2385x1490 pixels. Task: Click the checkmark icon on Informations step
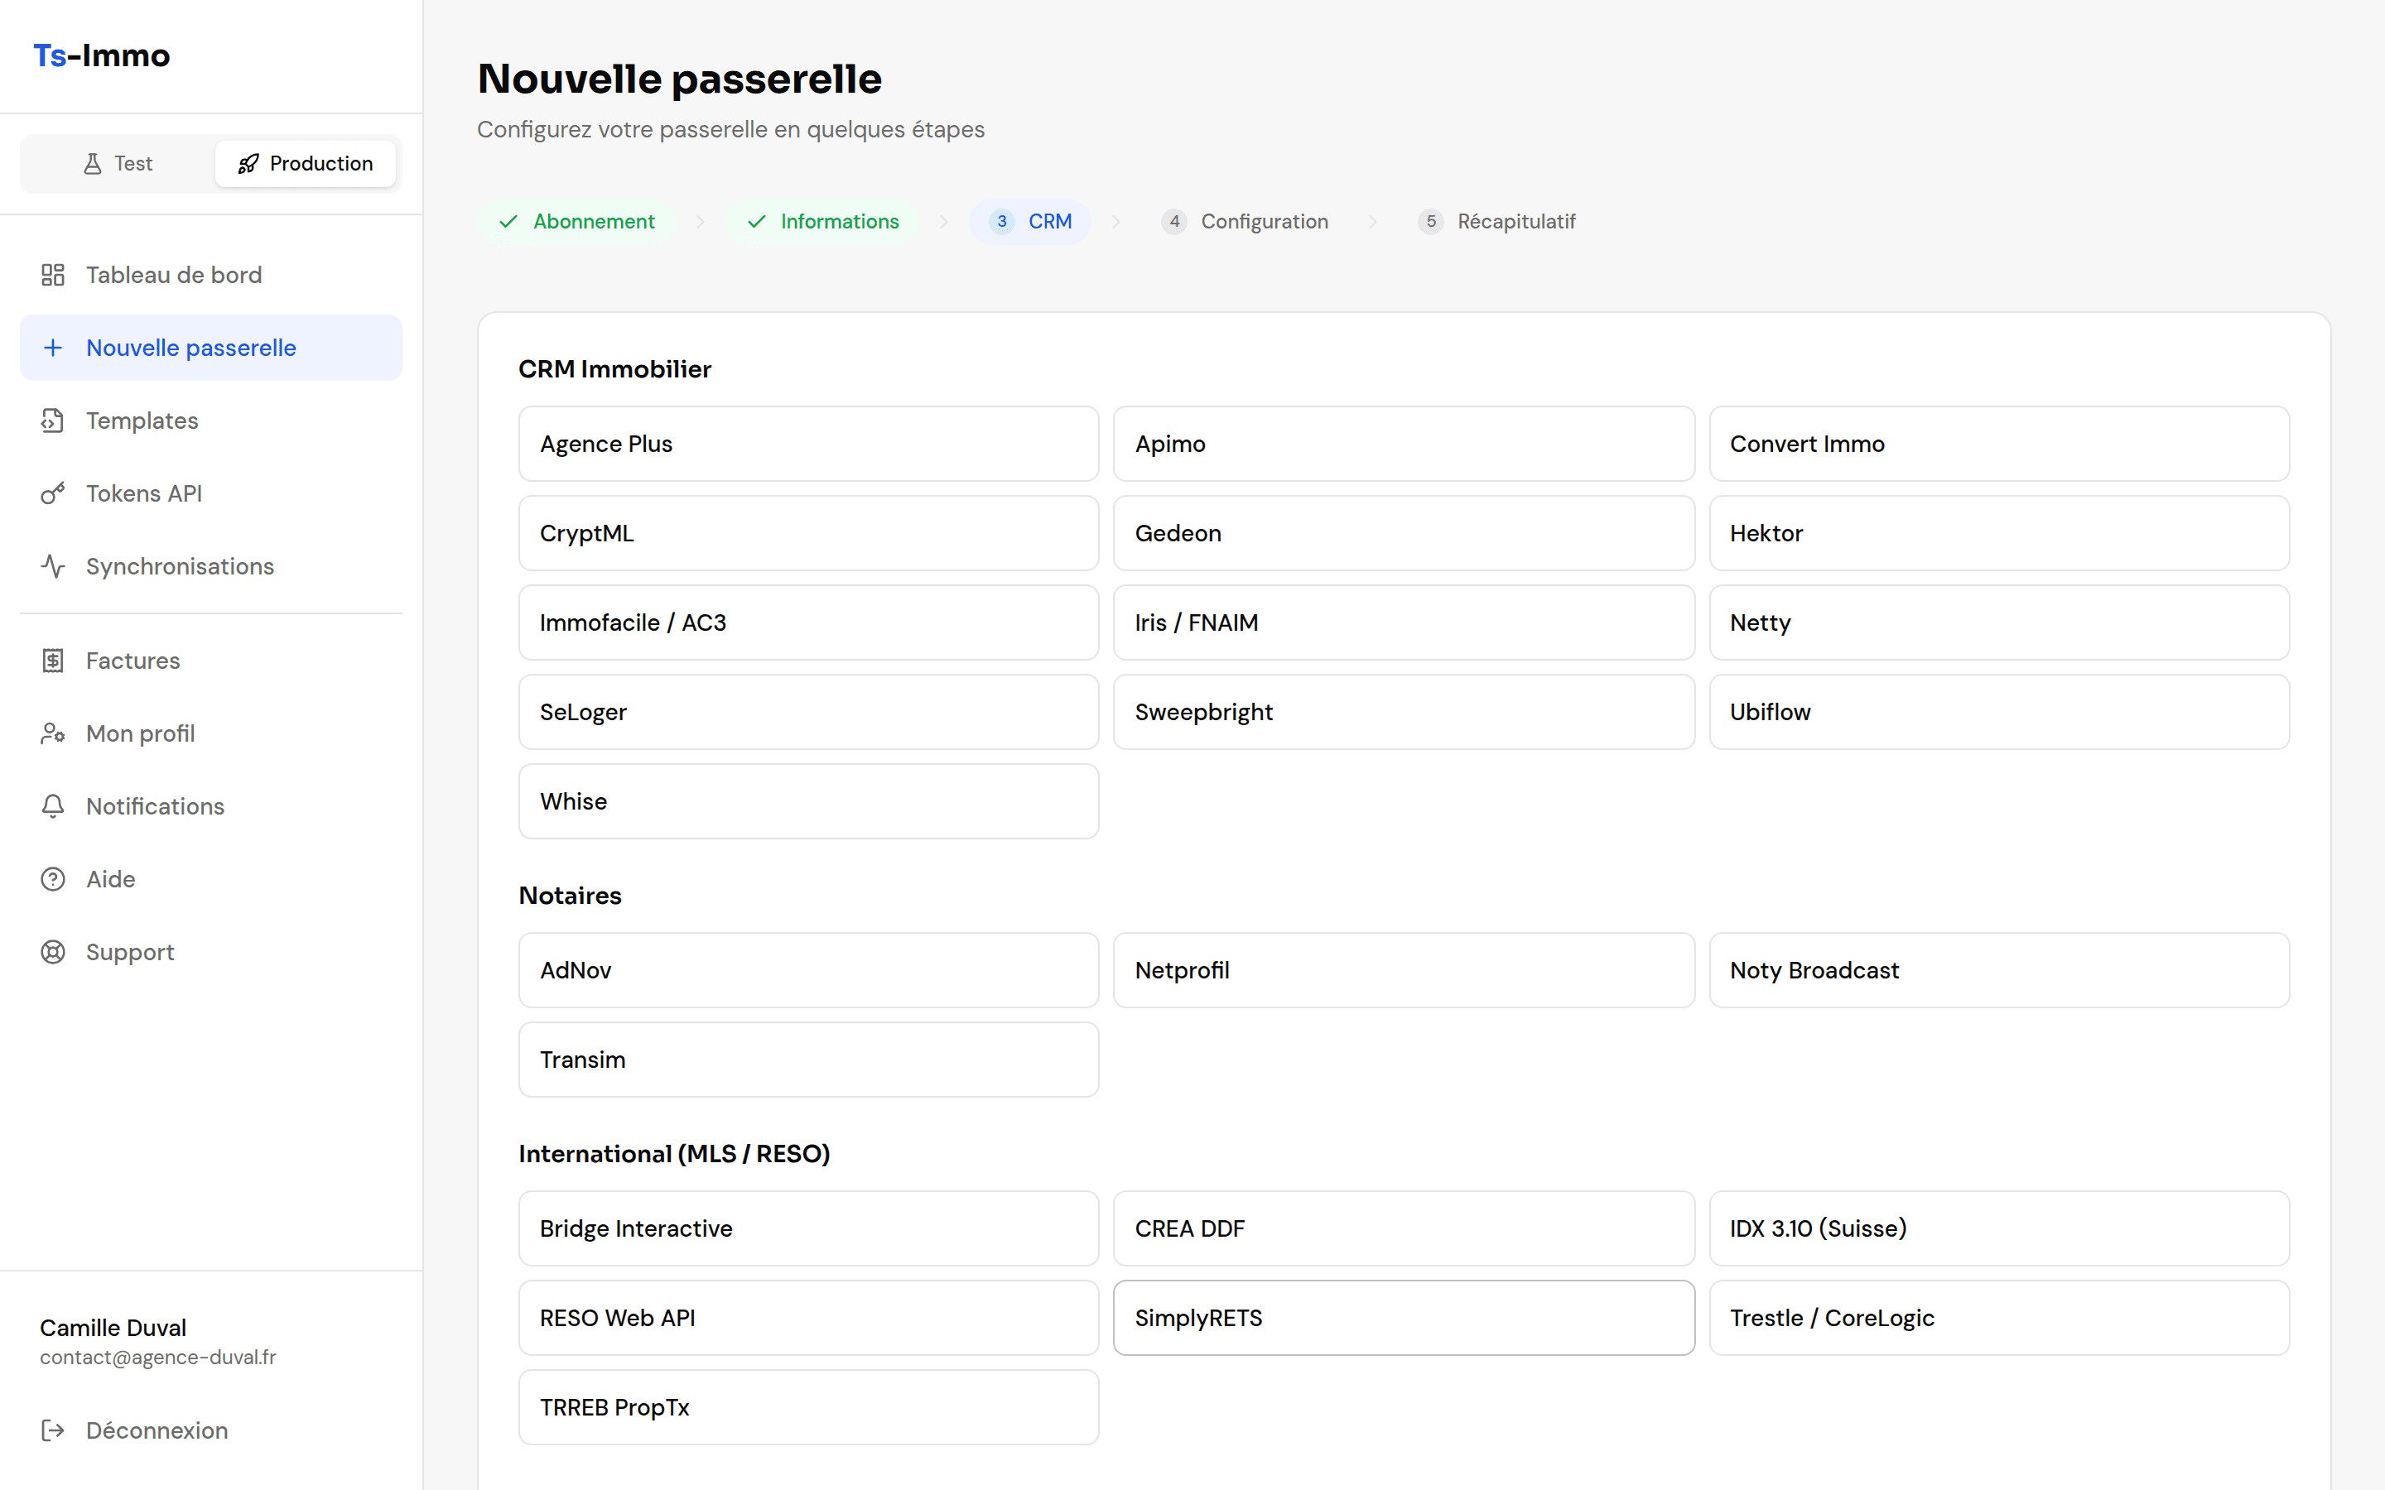757,222
